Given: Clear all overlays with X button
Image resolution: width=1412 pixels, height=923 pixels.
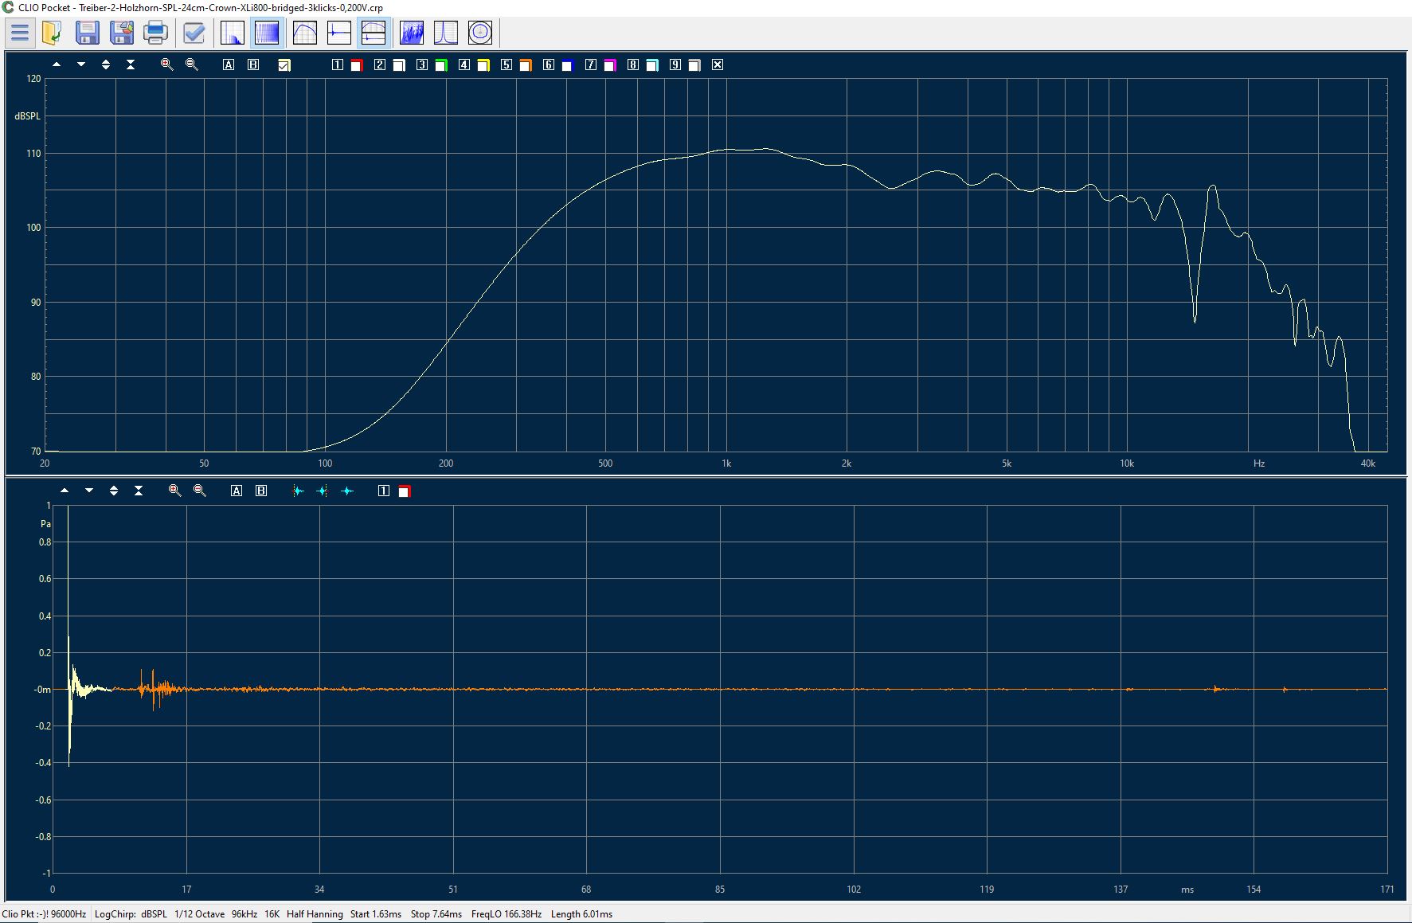Looking at the screenshot, I should [718, 65].
